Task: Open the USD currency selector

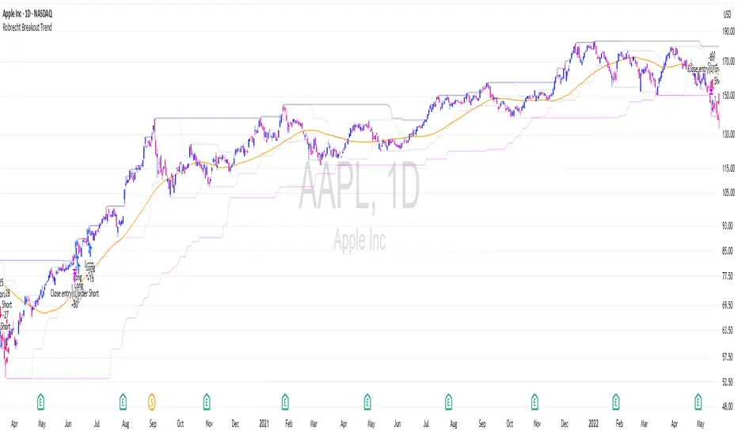Action: pyautogui.click(x=726, y=14)
